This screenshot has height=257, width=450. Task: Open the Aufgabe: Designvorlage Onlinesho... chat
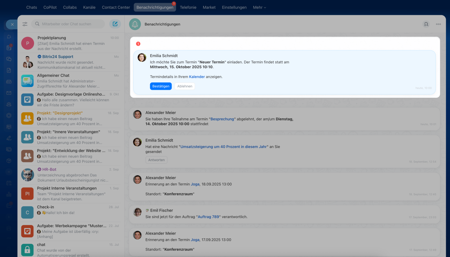[71, 100]
